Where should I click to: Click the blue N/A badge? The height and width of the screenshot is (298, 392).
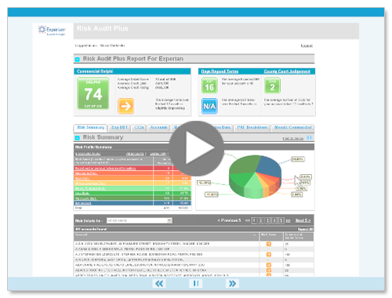point(209,106)
